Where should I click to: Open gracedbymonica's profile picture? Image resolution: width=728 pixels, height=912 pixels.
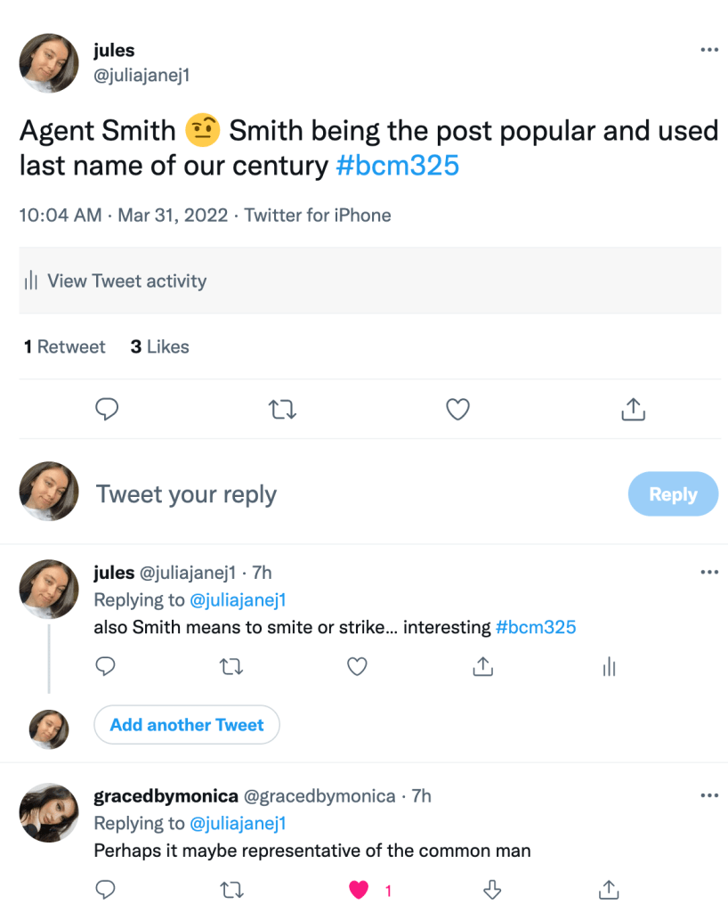click(x=49, y=813)
